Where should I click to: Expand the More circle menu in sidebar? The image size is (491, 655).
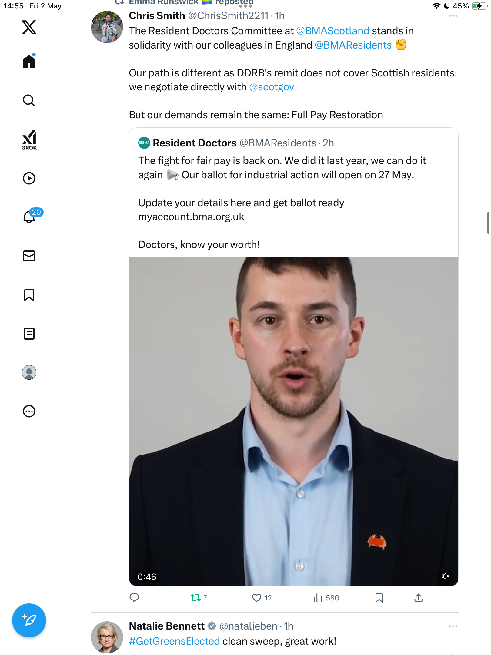(x=29, y=411)
